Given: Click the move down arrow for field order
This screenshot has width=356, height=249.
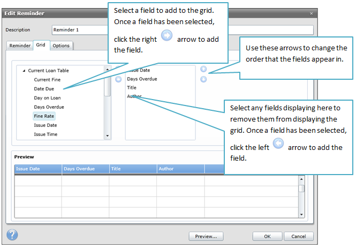Looking at the screenshot, I should click(203, 80).
